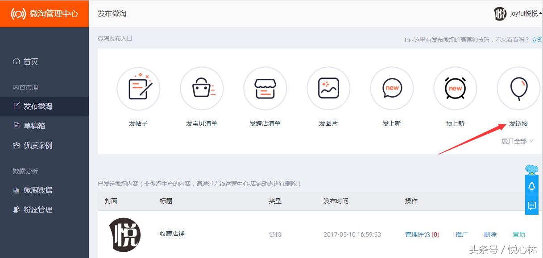Open the message chat icon in floating sidebar
This screenshot has height=258, width=543.
point(532,205)
